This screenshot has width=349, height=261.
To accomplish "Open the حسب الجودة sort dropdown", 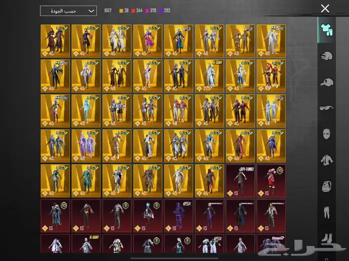I will coord(68,11).
